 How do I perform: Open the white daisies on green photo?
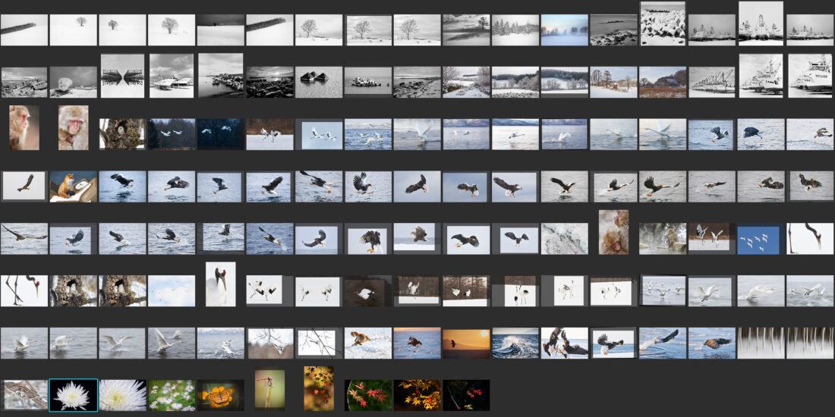(171, 395)
